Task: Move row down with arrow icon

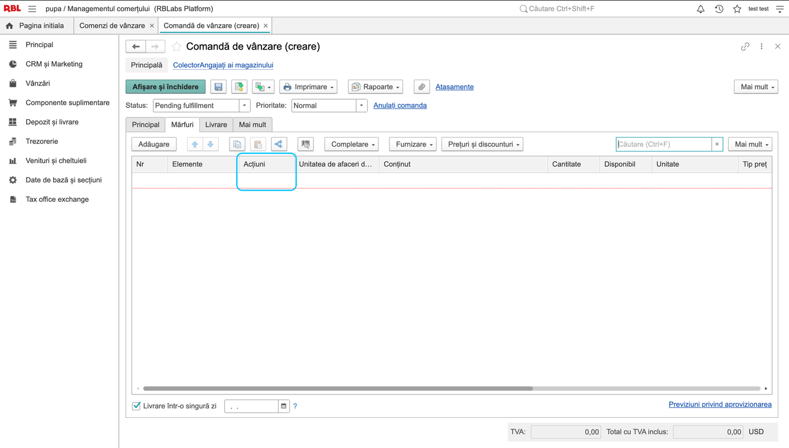Action: tap(211, 144)
